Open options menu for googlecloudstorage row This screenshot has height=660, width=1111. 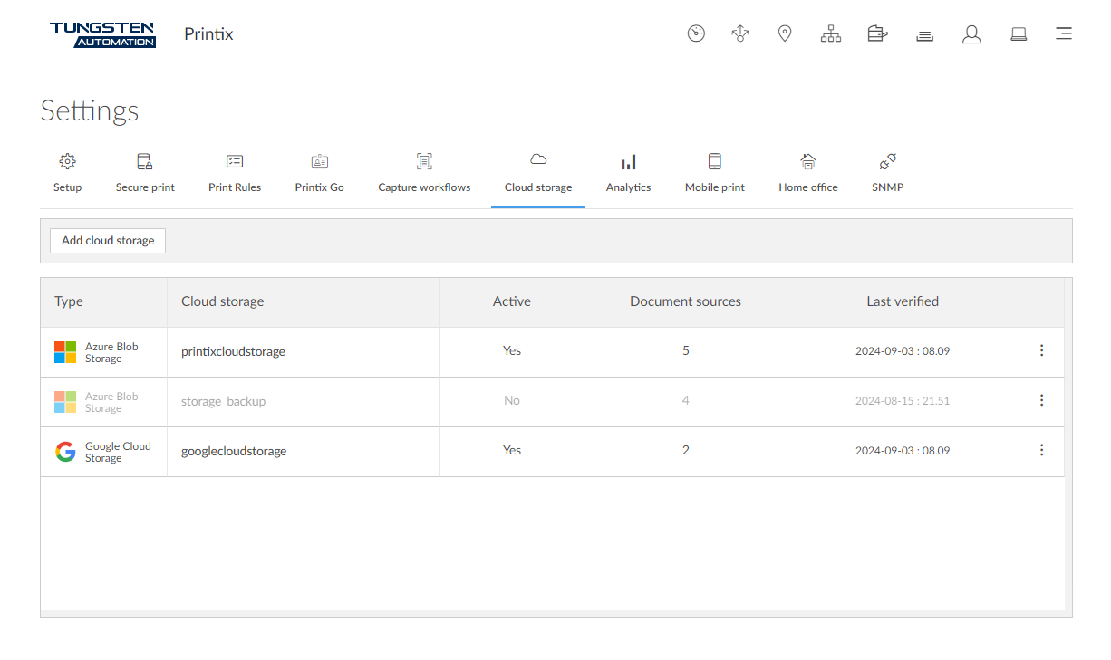point(1041,451)
